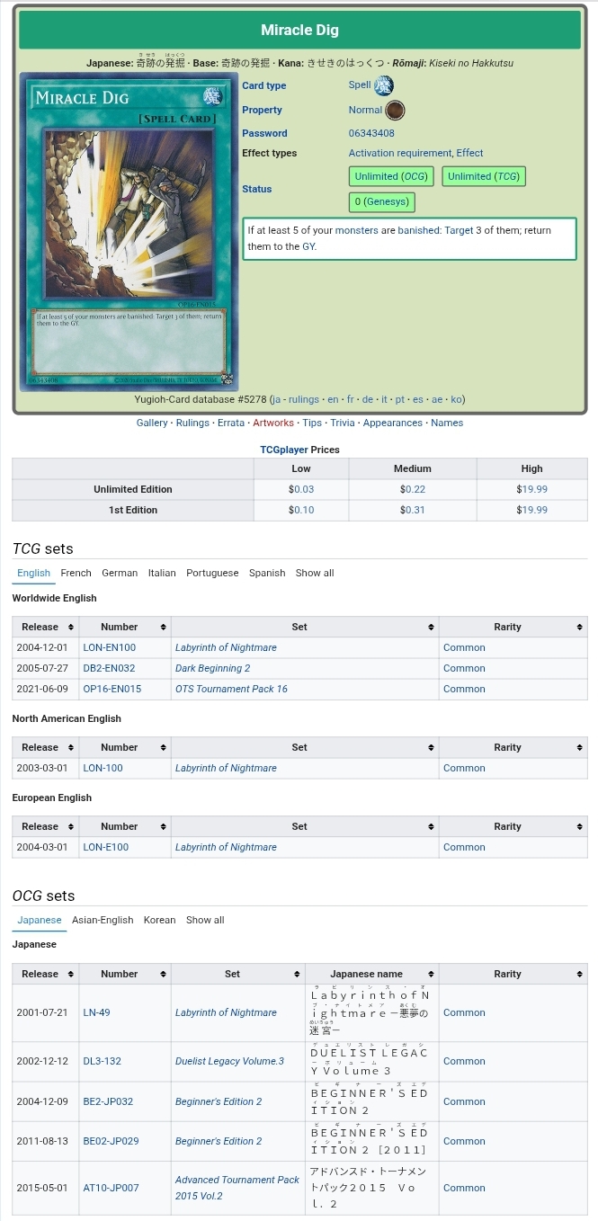This screenshot has width=598, height=1221.
Task: Open the ja database language link
Action: coord(276,399)
